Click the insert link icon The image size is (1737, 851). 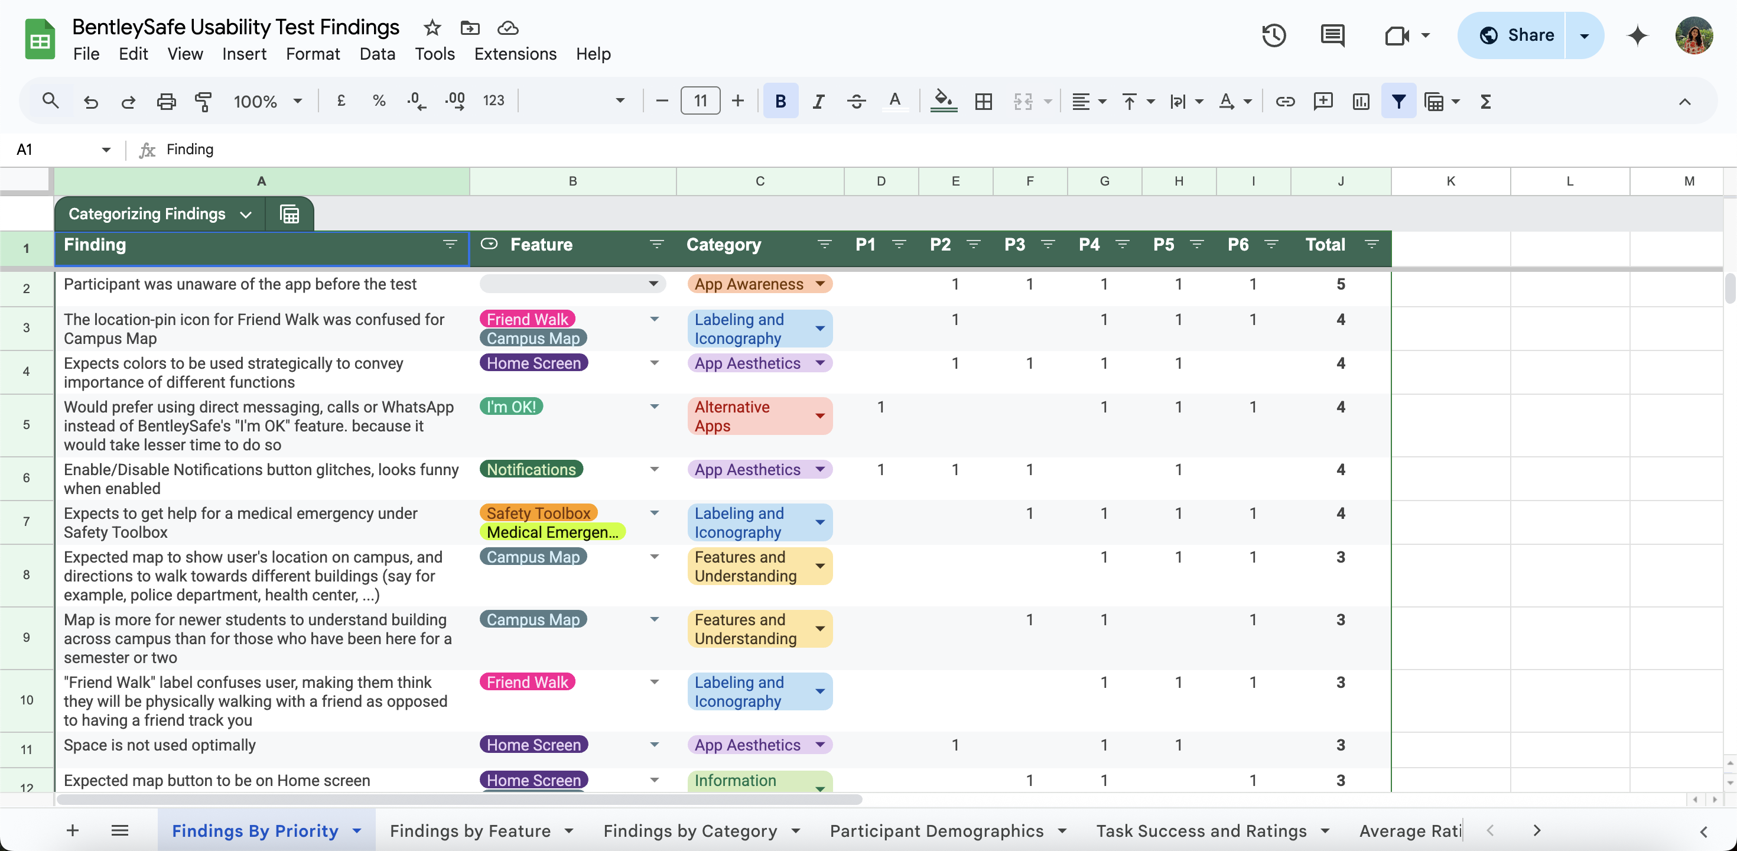click(x=1284, y=101)
